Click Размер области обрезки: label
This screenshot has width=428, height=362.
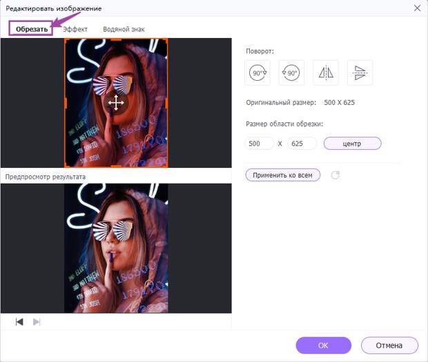pos(284,124)
